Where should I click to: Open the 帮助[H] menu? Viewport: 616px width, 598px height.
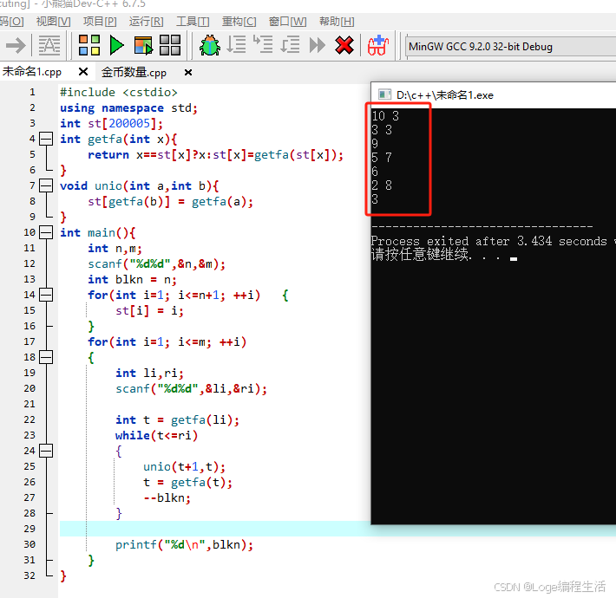337,21
